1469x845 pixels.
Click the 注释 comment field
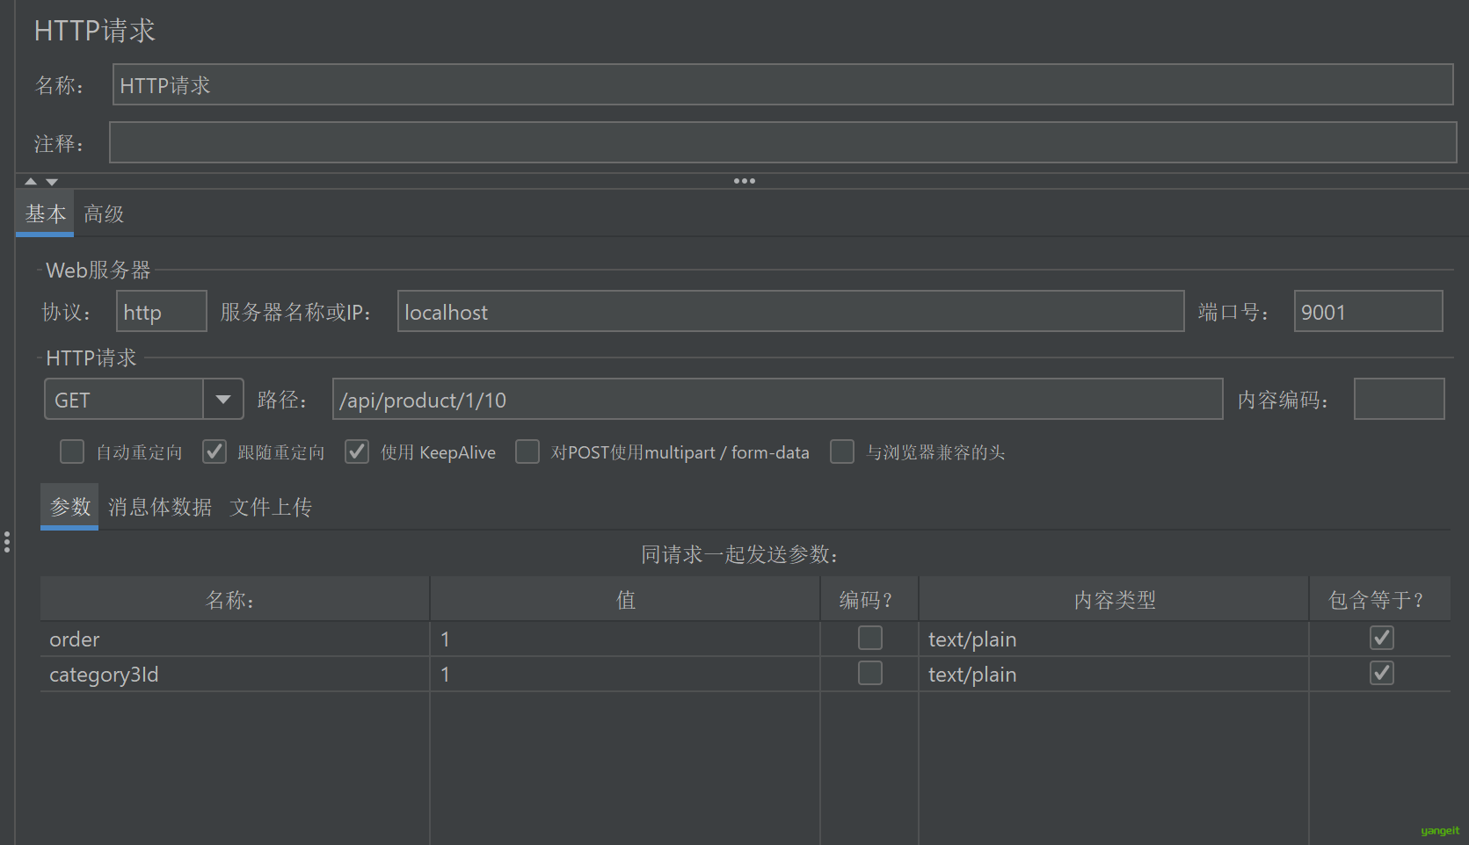pyautogui.click(x=782, y=142)
